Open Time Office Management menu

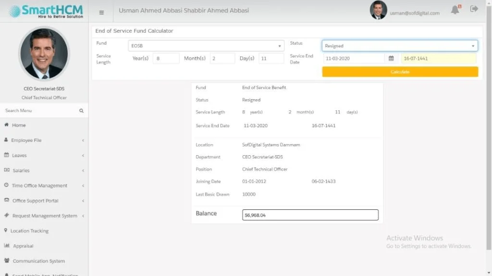[x=44, y=185]
